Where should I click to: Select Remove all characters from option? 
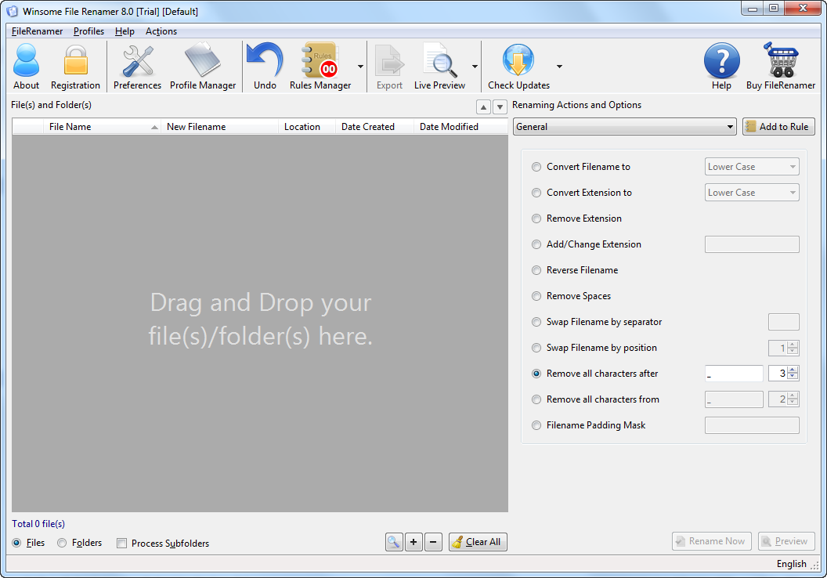coord(536,399)
